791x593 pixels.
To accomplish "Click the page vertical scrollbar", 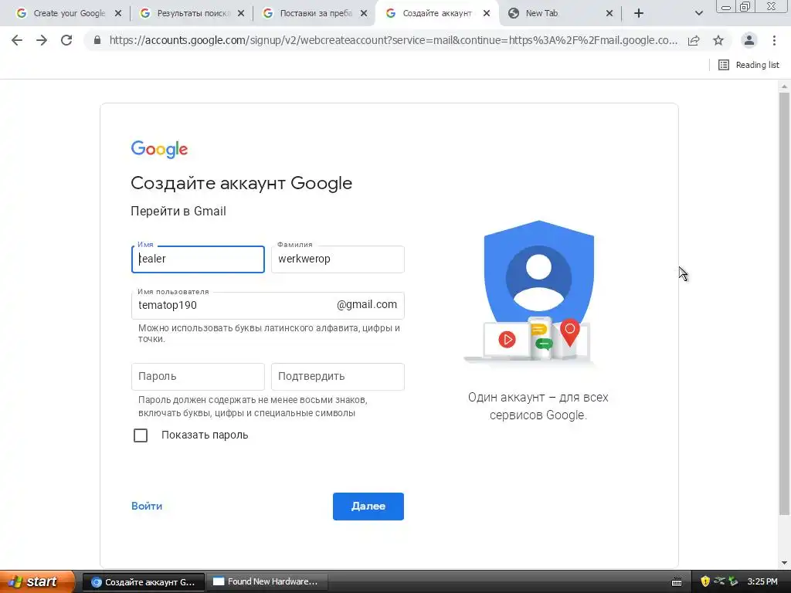I will (784, 304).
